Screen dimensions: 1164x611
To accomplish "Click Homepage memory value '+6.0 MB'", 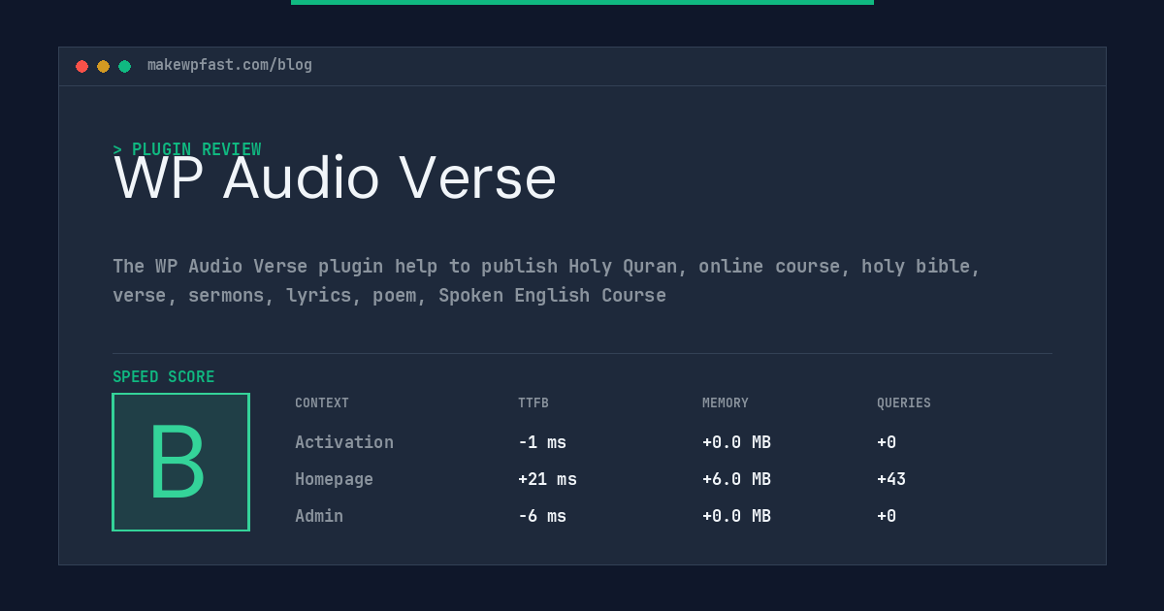I will point(736,479).
